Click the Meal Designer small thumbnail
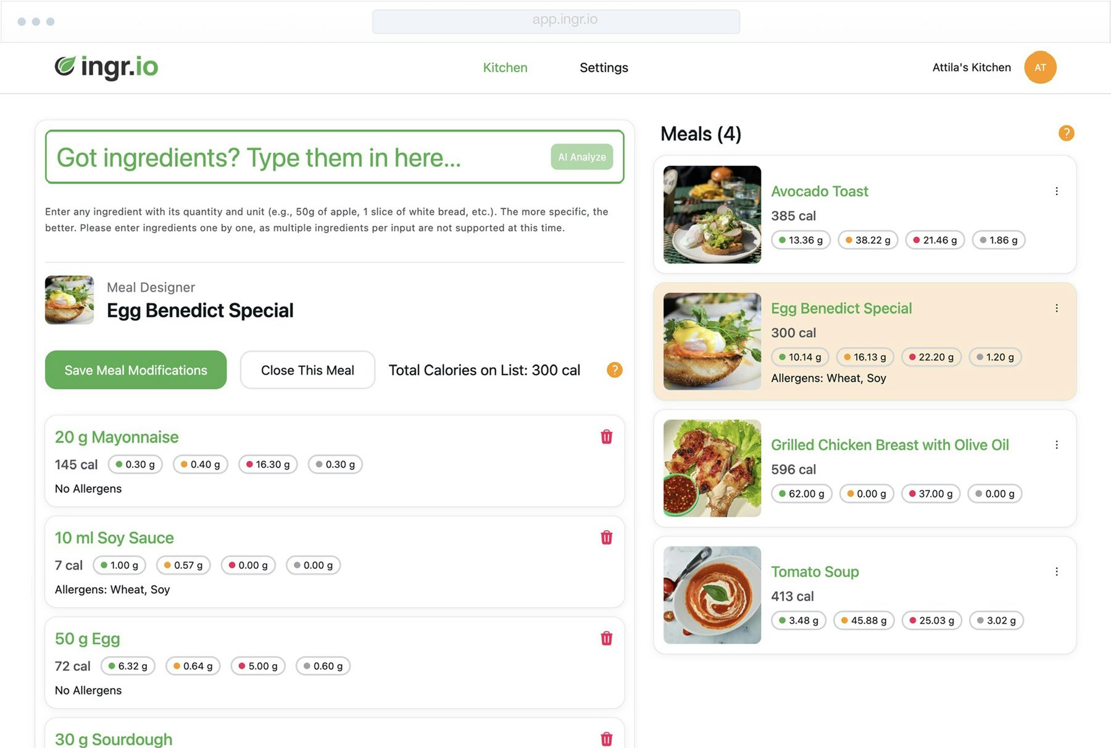The height and width of the screenshot is (748, 1111). point(69,300)
